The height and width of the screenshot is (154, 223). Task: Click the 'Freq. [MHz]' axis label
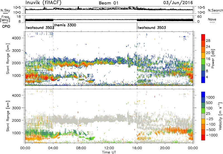5,19
